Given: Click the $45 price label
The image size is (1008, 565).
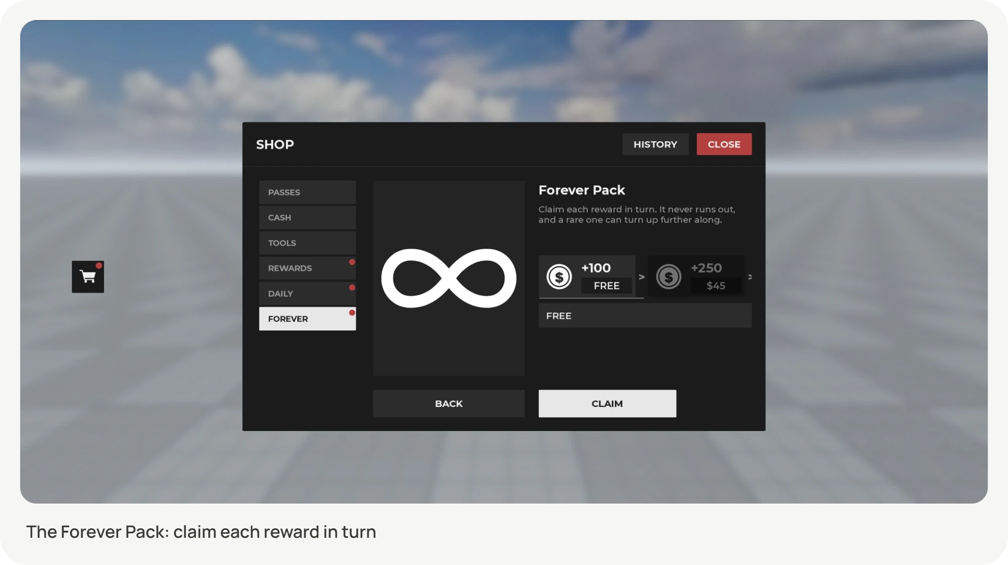Looking at the screenshot, I should [x=716, y=286].
